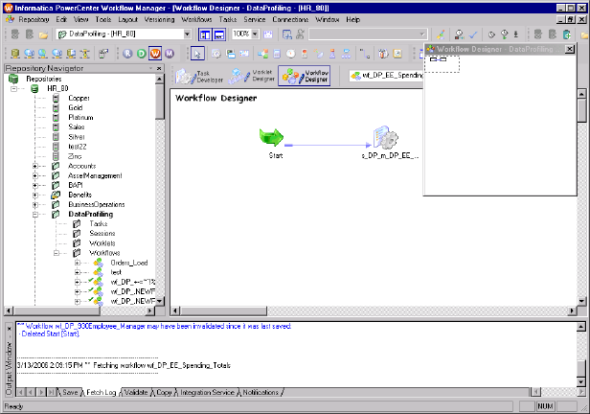Click the Start task green arrow in the workspace
This screenshot has width=590, height=414.
click(x=272, y=137)
